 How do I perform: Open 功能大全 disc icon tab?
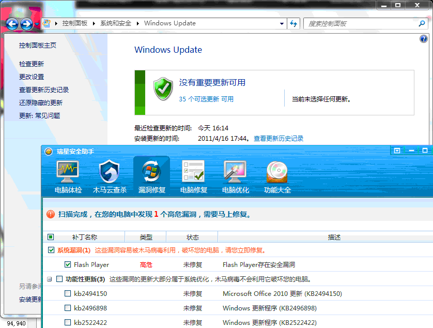(277, 177)
